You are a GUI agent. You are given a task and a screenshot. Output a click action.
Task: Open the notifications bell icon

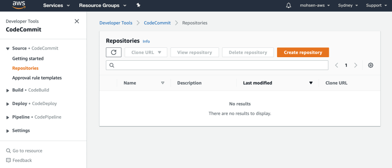tap(289, 5)
